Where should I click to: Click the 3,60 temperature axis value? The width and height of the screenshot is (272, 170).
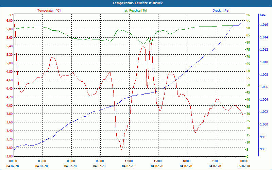tap(10, 122)
